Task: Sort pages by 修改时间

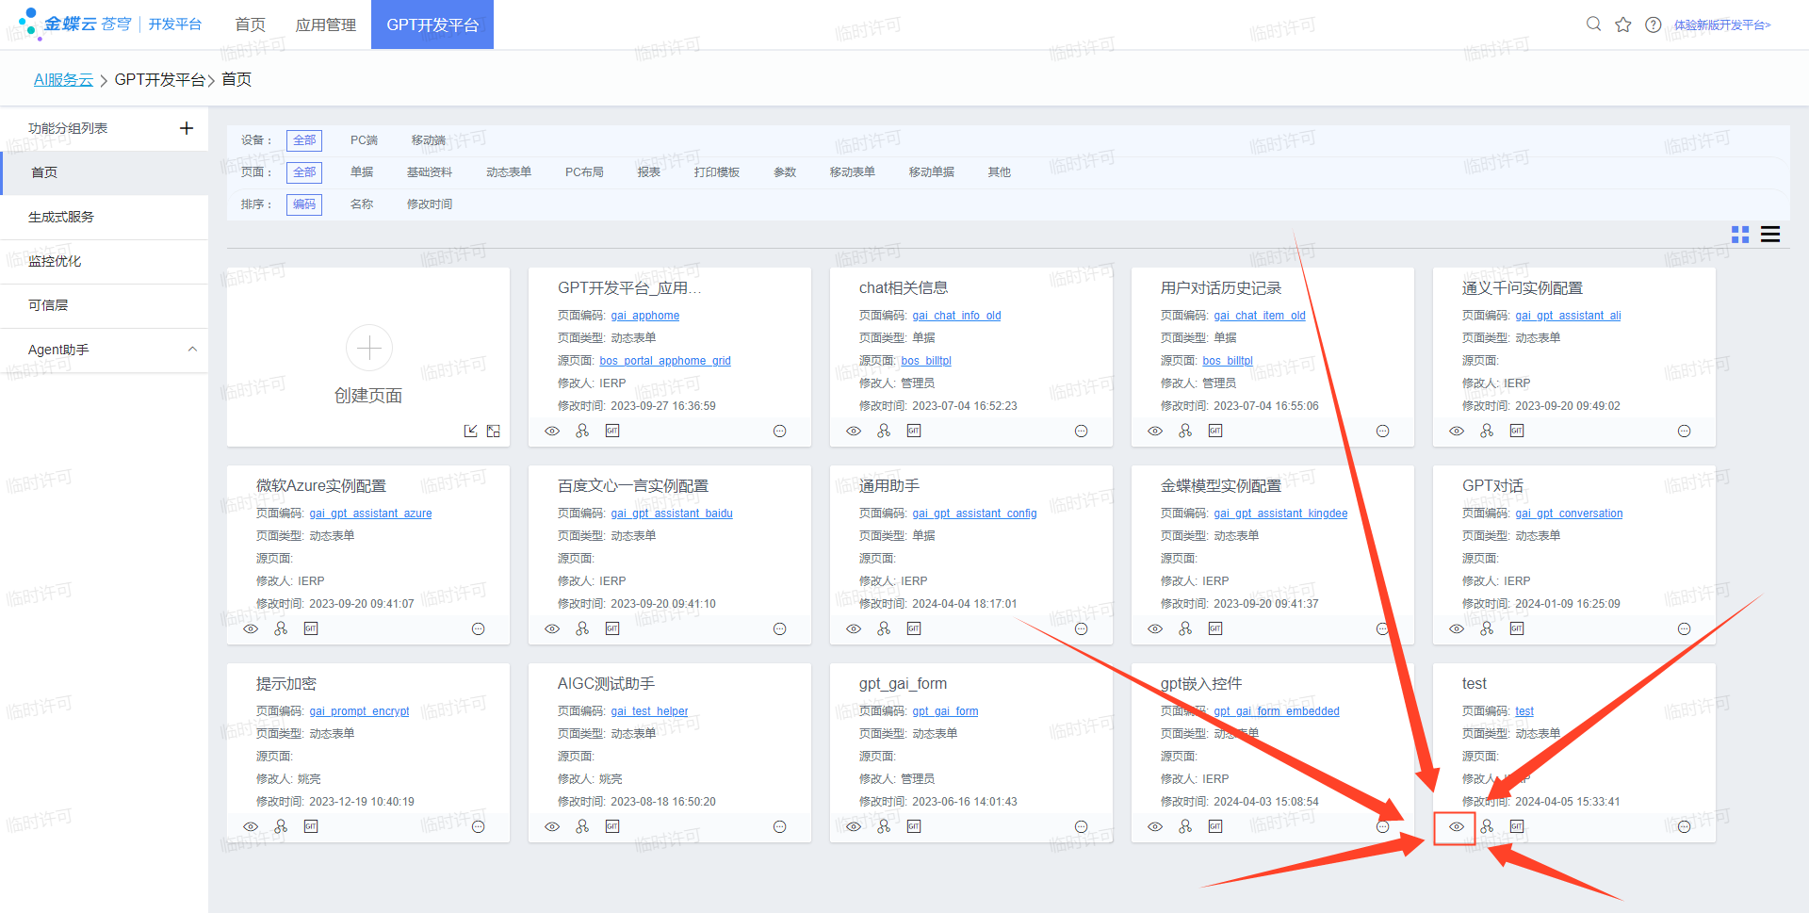Action: pyautogui.click(x=430, y=204)
